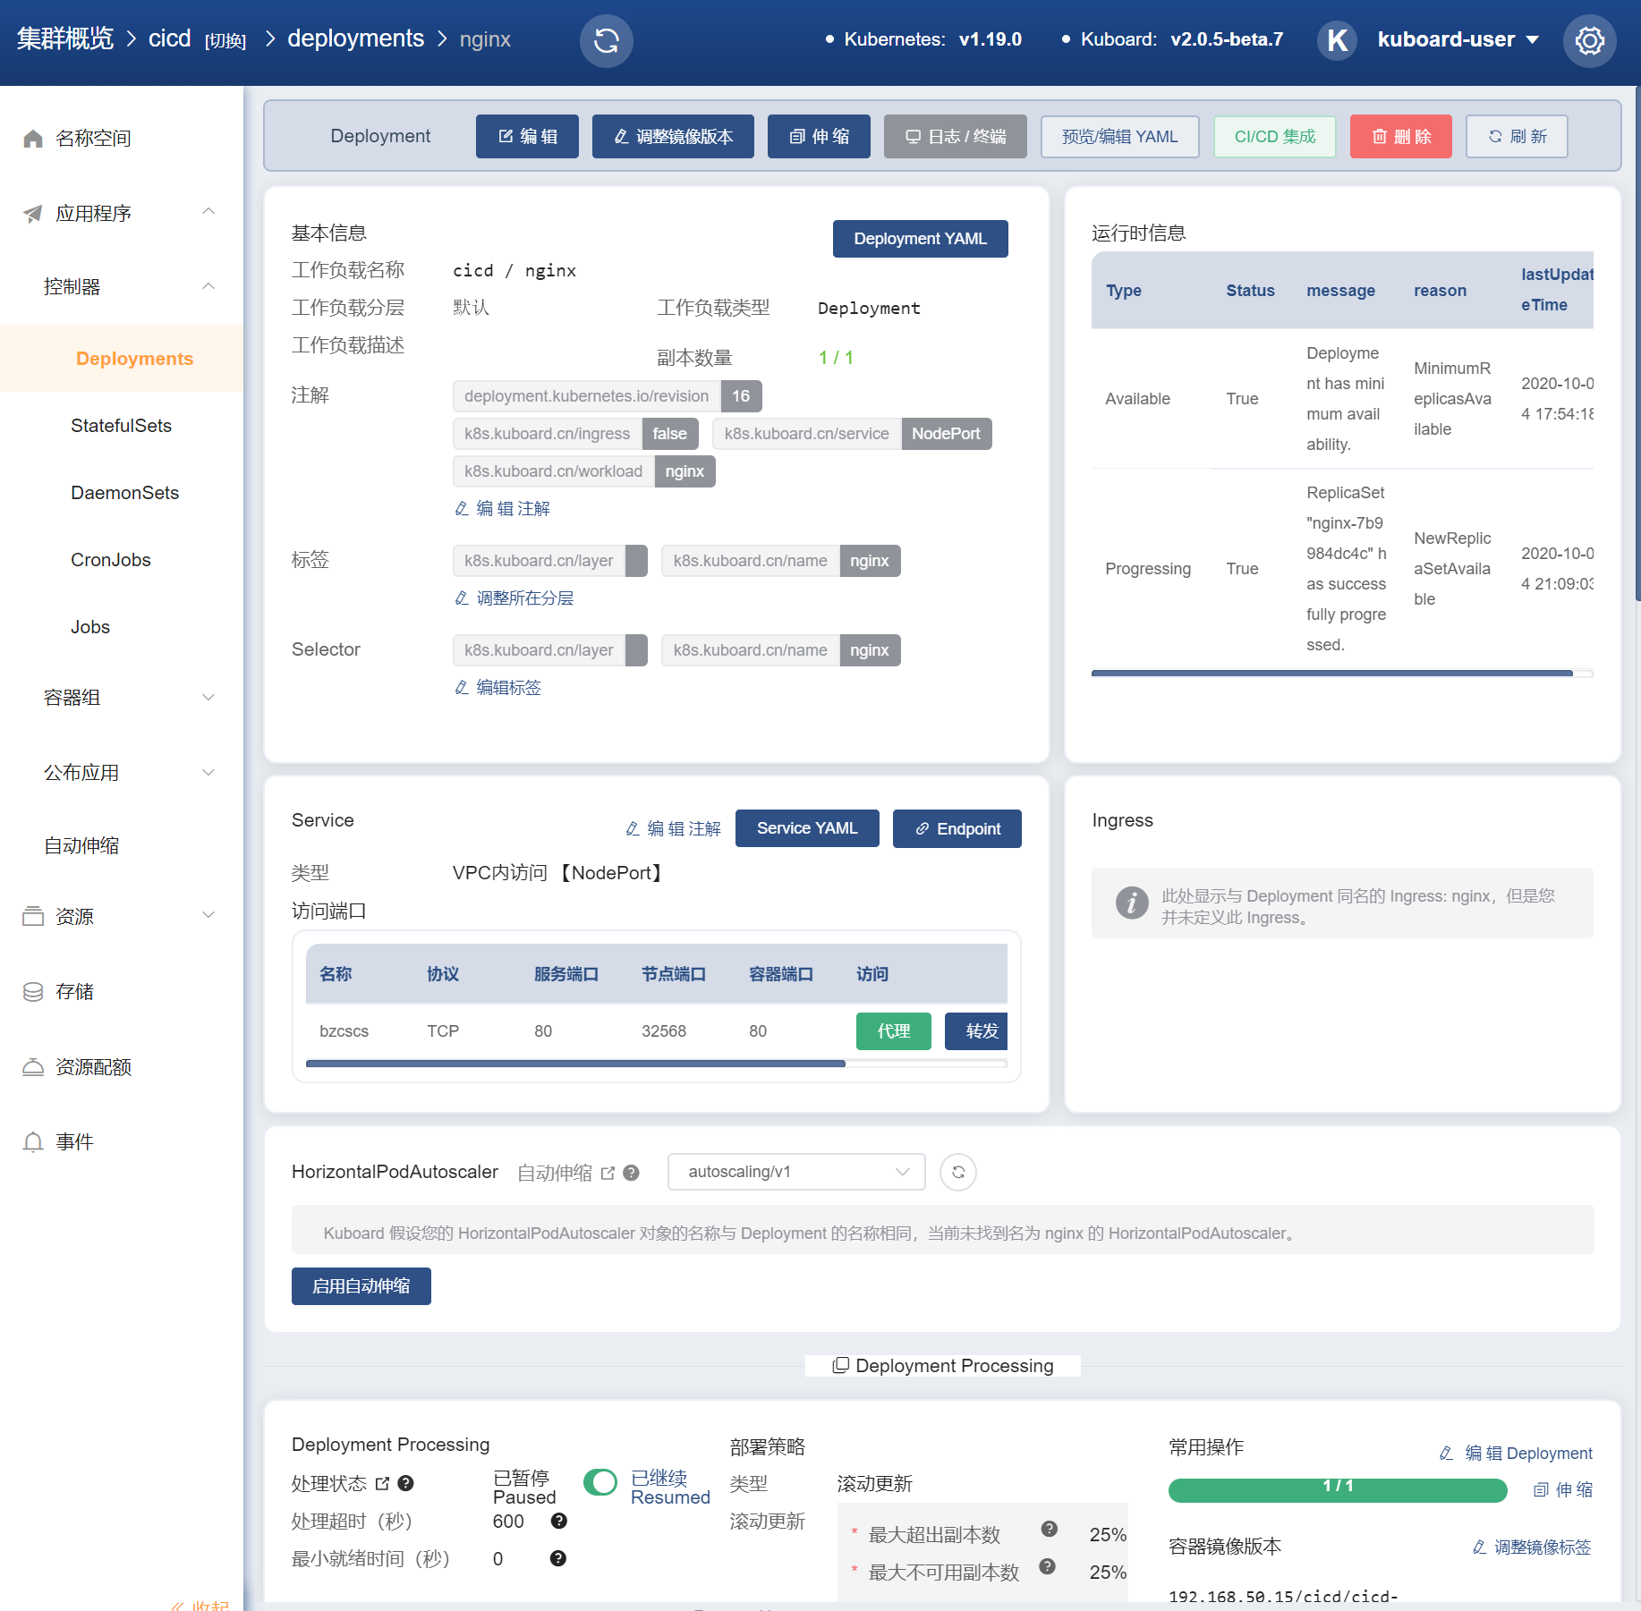
Task: Click the 调整镜像版本 button
Action: click(673, 136)
